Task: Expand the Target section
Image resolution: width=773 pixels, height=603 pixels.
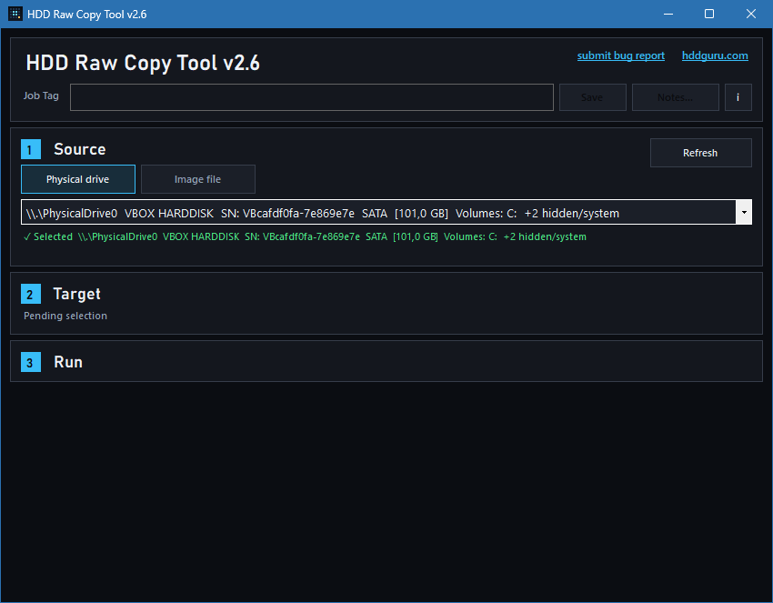Action: 78,294
